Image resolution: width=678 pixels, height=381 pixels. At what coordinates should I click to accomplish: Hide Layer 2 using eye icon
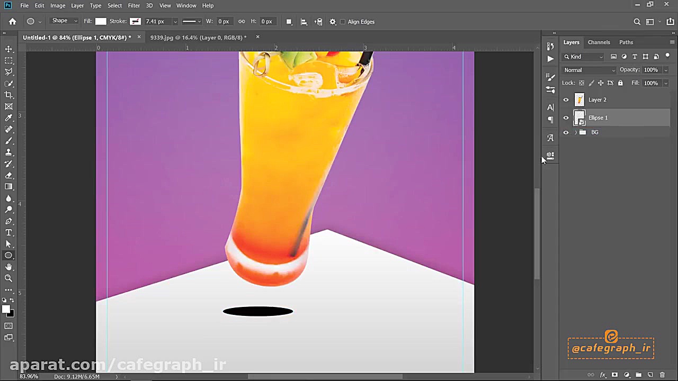(566, 100)
